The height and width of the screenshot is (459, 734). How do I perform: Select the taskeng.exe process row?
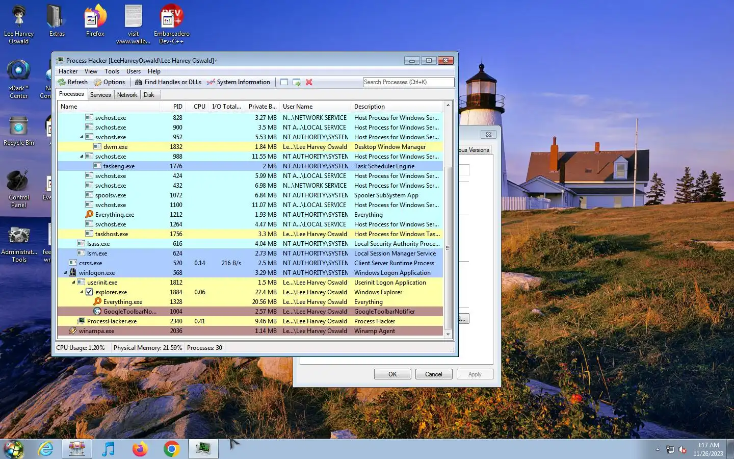pos(250,166)
